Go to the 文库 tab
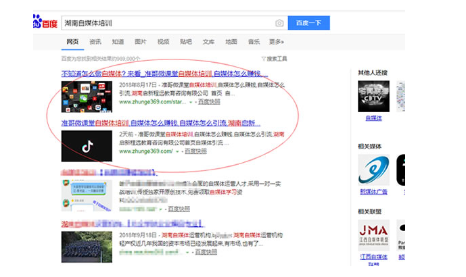466x277 pixels. 208,42
